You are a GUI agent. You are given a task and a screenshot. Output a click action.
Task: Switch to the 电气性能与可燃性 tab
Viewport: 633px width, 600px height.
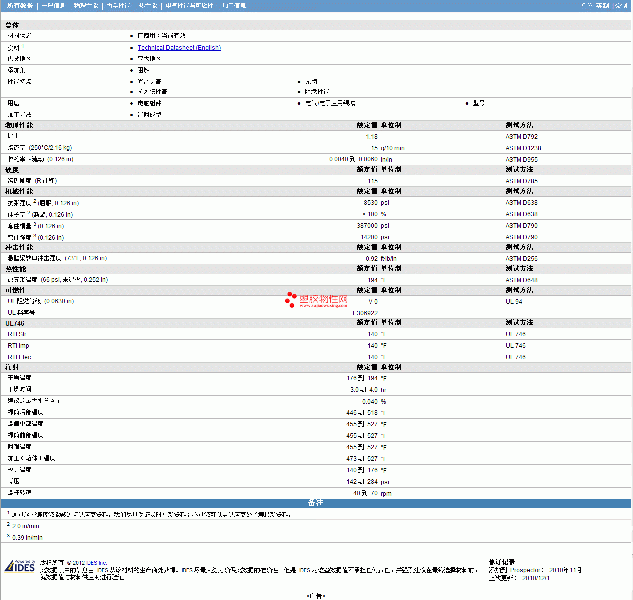pyautogui.click(x=189, y=6)
